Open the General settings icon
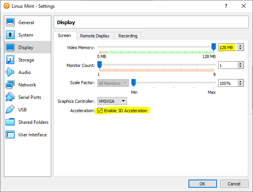This screenshot has height=192, width=253. click(10, 22)
